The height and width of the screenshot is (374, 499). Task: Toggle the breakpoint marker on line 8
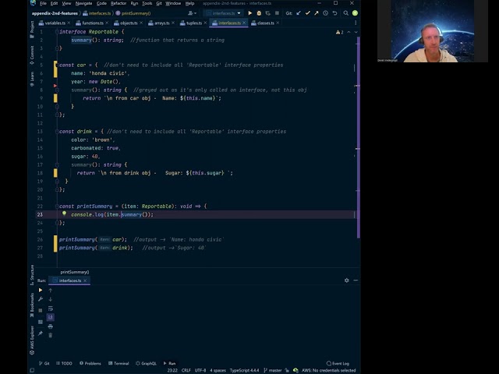click(x=55, y=86)
